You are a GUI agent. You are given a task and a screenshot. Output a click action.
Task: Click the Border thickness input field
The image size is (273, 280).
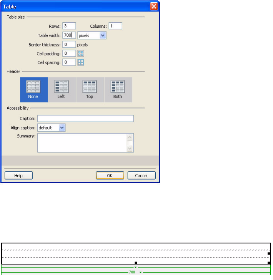(x=70, y=45)
